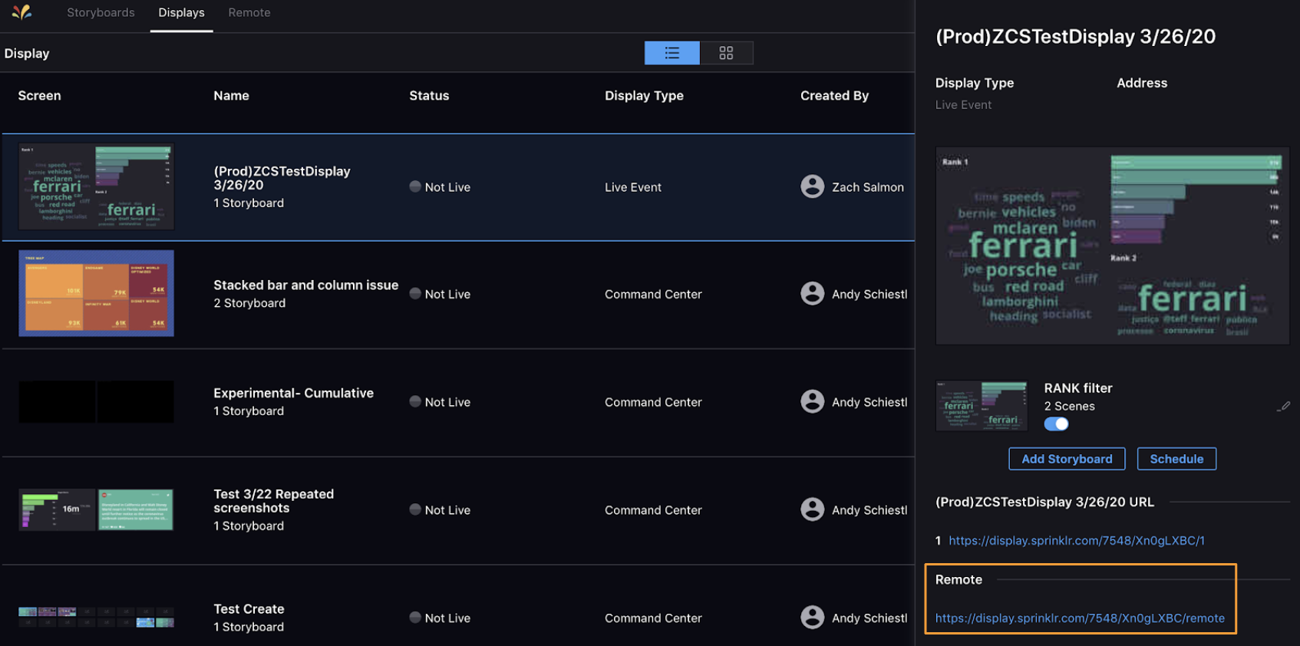
Task: Open Test Create screen thumbnail
Action: click(x=96, y=617)
